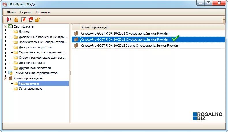Image resolution: width=228 pixels, height=132 pixels.
Task: Open the Помощь menu
Action: point(43,12)
